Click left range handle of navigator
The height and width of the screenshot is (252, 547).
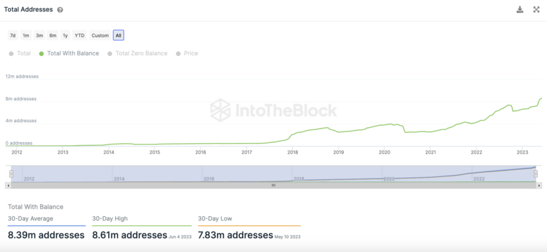tap(11, 174)
